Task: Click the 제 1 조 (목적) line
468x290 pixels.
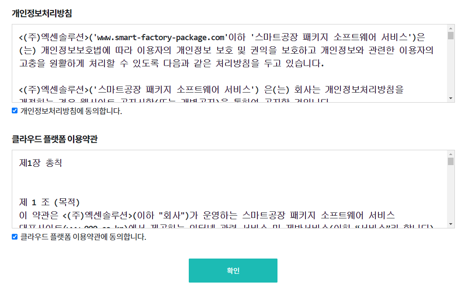Action: click(x=50, y=202)
